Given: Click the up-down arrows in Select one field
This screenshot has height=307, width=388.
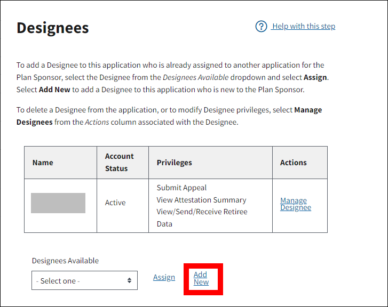Looking at the screenshot, I should (129, 281).
